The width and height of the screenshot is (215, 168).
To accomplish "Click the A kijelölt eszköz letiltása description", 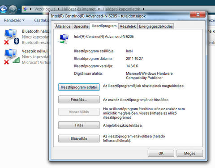I will click(x=123, y=125).
